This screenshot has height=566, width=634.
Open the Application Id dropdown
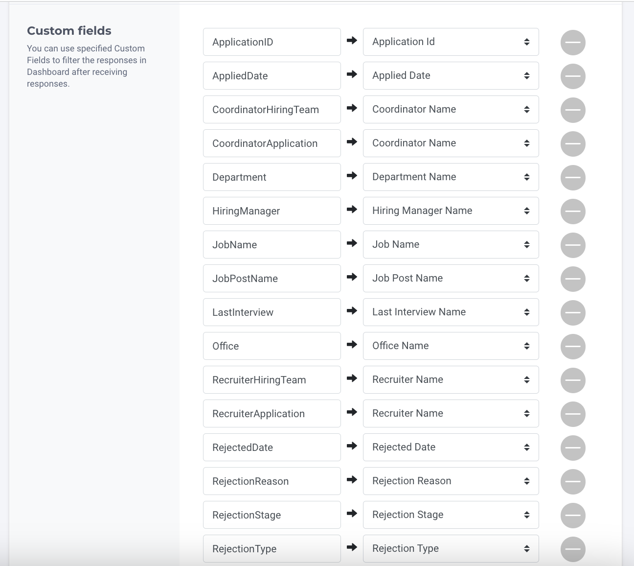pos(451,42)
